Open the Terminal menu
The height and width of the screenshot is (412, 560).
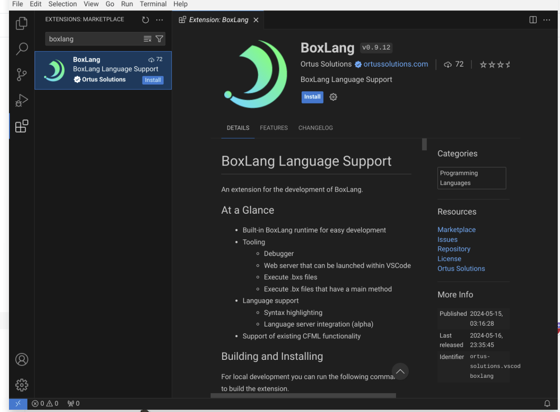click(x=153, y=4)
